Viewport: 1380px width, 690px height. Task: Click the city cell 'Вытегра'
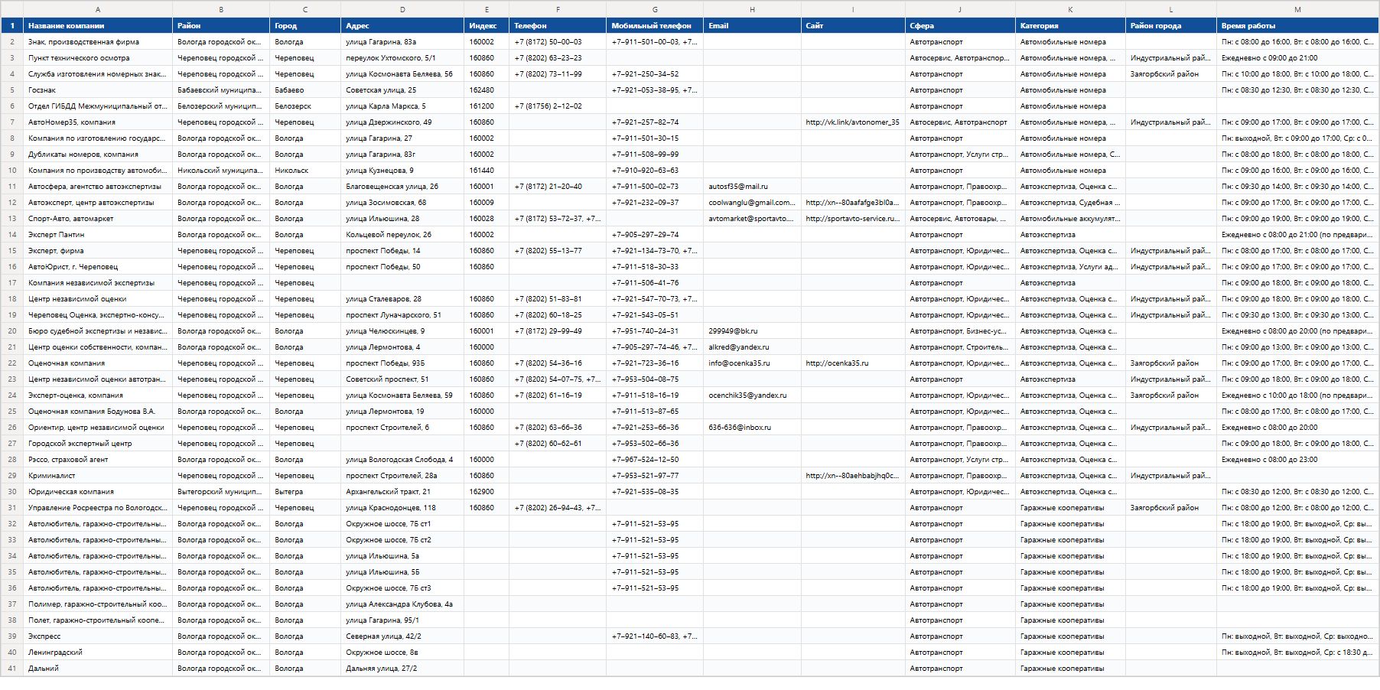coord(305,492)
